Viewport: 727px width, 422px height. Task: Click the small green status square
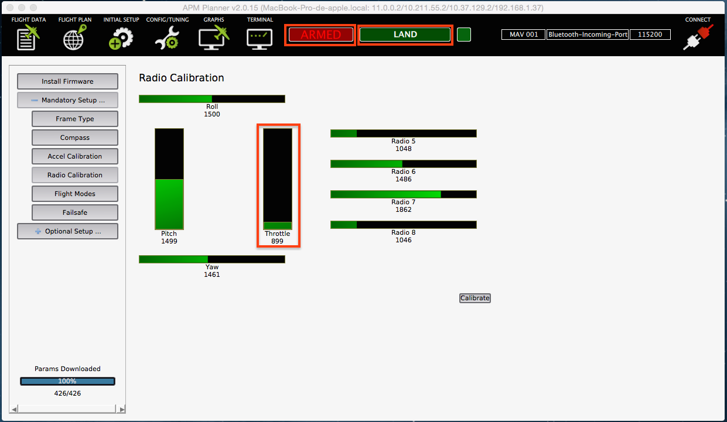pyautogui.click(x=464, y=35)
